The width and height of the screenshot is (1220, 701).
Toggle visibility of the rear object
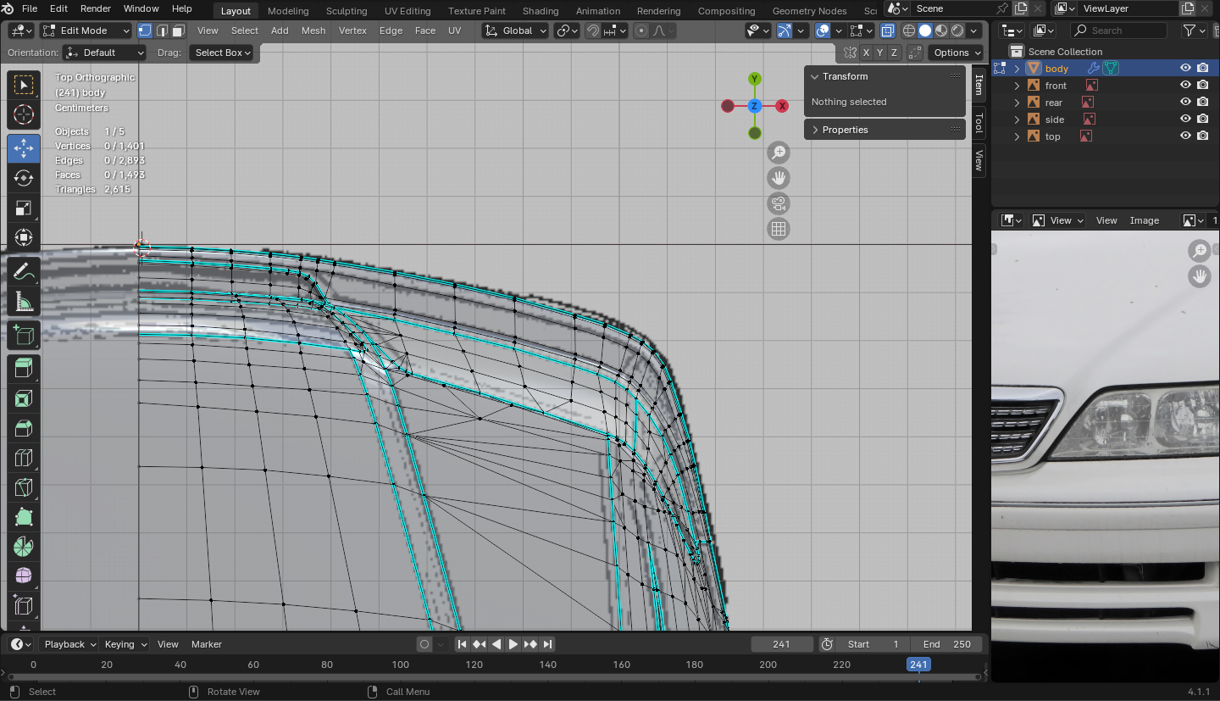[1185, 103]
